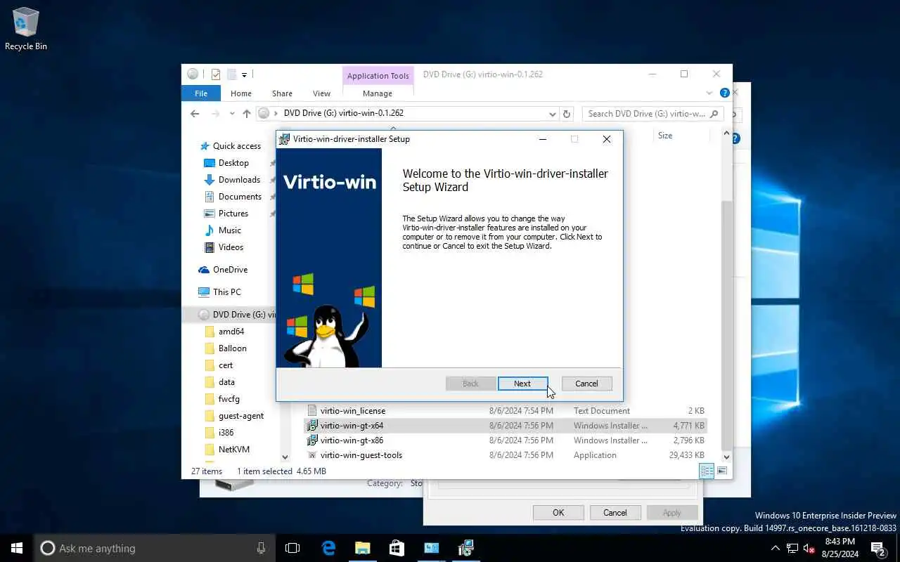Open the fwcfg folder in the tree

pyautogui.click(x=229, y=399)
